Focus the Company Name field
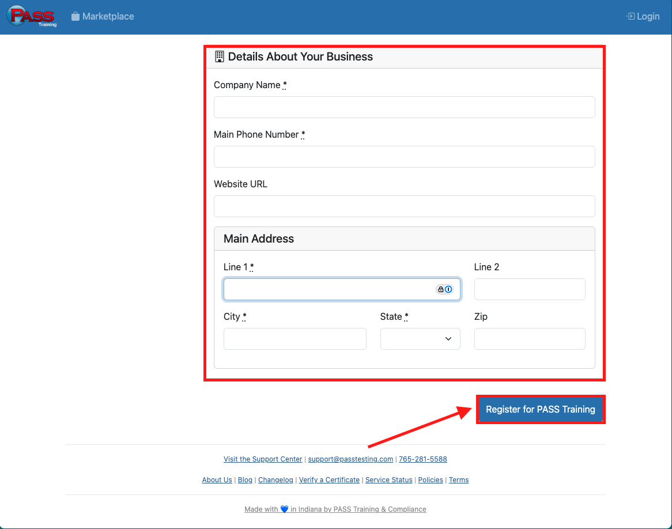Image resolution: width=672 pixels, height=529 pixels. point(404,107)
